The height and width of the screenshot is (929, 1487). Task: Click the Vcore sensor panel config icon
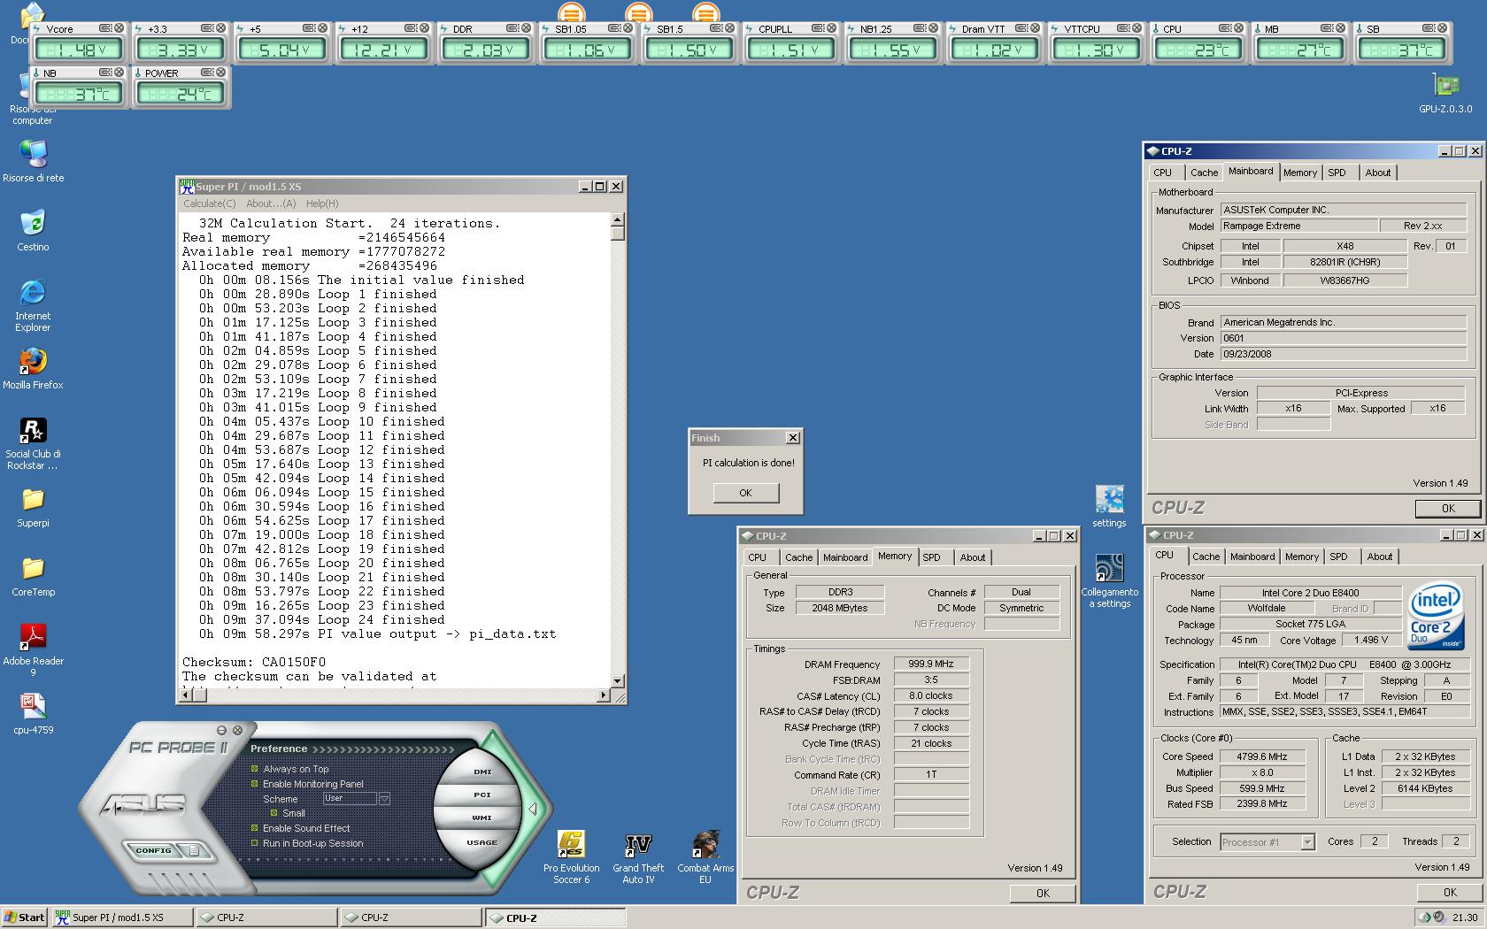[105, 28]
